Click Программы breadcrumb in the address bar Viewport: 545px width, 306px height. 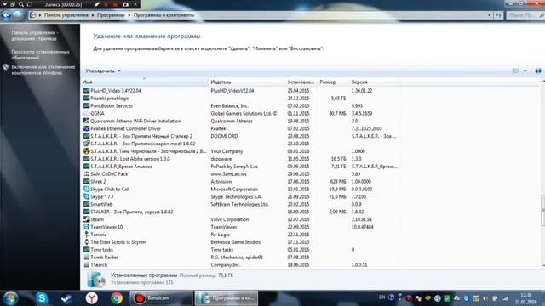click(x=111, y=15)
